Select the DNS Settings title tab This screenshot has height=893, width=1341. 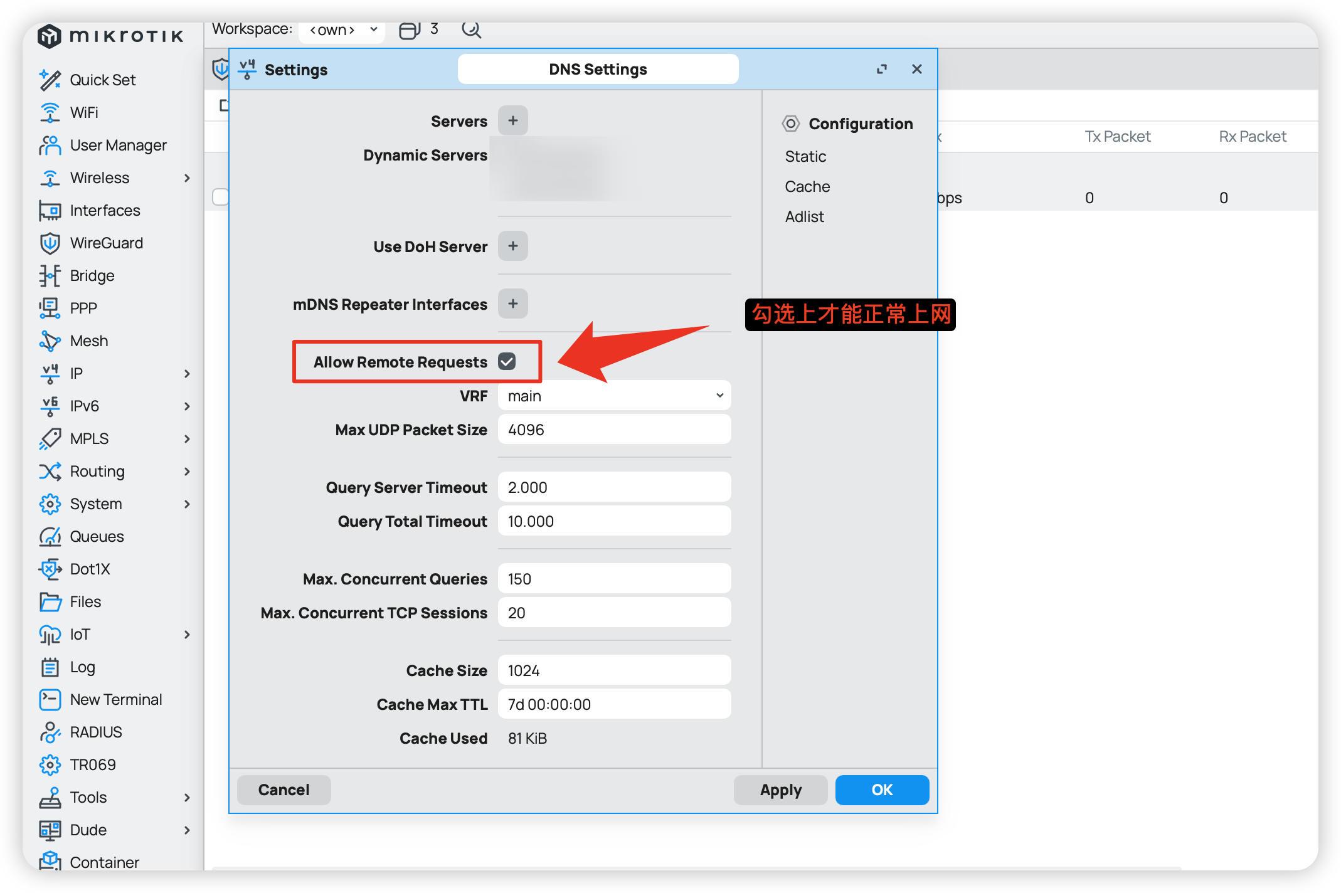(x=598, y=69)
